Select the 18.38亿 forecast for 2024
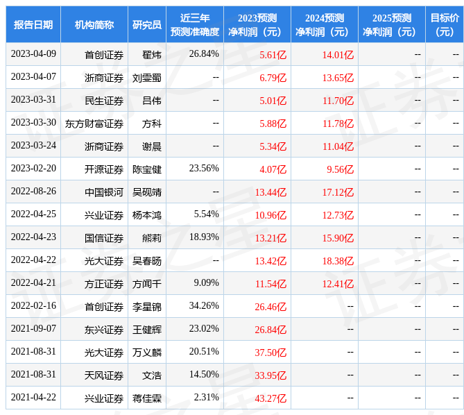 pos(338,261)
